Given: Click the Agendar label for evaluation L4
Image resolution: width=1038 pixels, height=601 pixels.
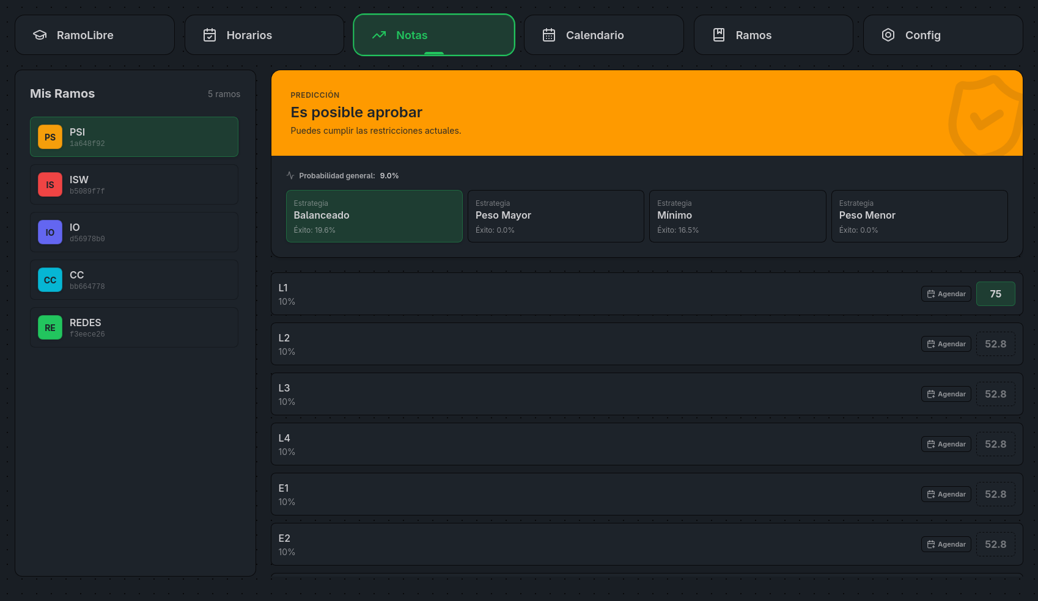Looking at the screenshot, I should click(952, 444).
